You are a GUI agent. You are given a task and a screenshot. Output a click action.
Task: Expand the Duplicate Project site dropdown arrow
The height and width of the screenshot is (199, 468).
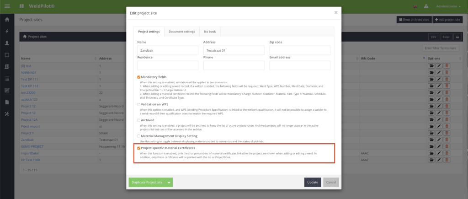(x=170, y=182)
